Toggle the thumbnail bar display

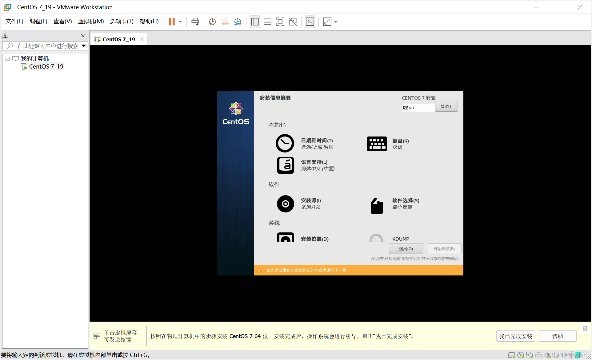pyautogui.click(x=267, y=22)
